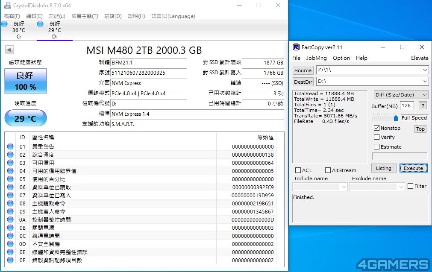Image resolution: width=432 pixels, height=272 pixels.
Task: Click status orb for attribute 05
Action: [x=11, y=179]
